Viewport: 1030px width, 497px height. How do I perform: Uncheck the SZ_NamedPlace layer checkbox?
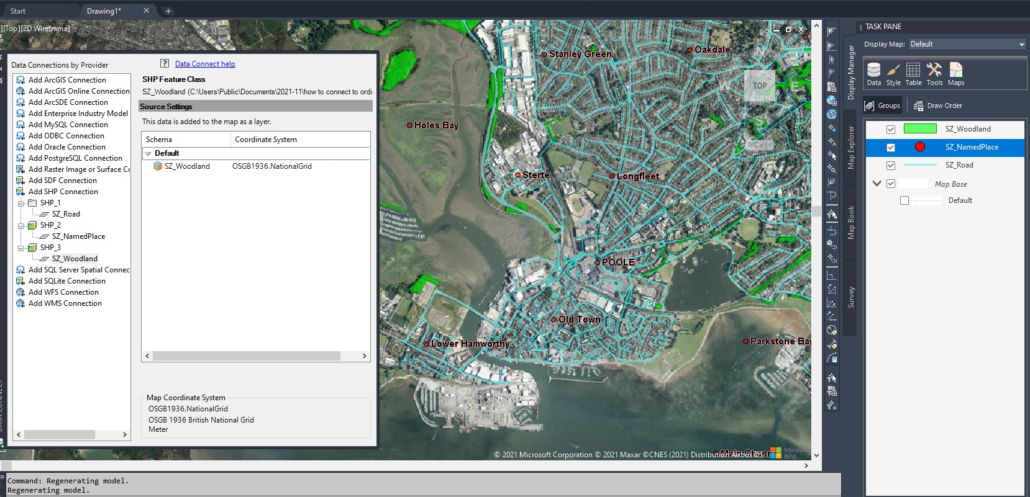tap(891, 147)
